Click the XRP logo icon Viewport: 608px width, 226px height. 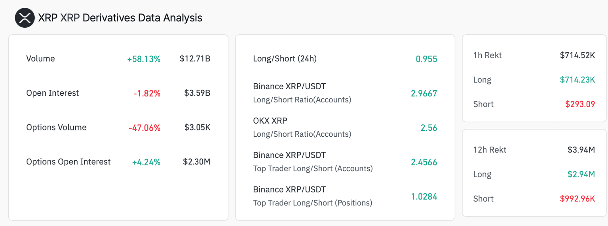25,18
